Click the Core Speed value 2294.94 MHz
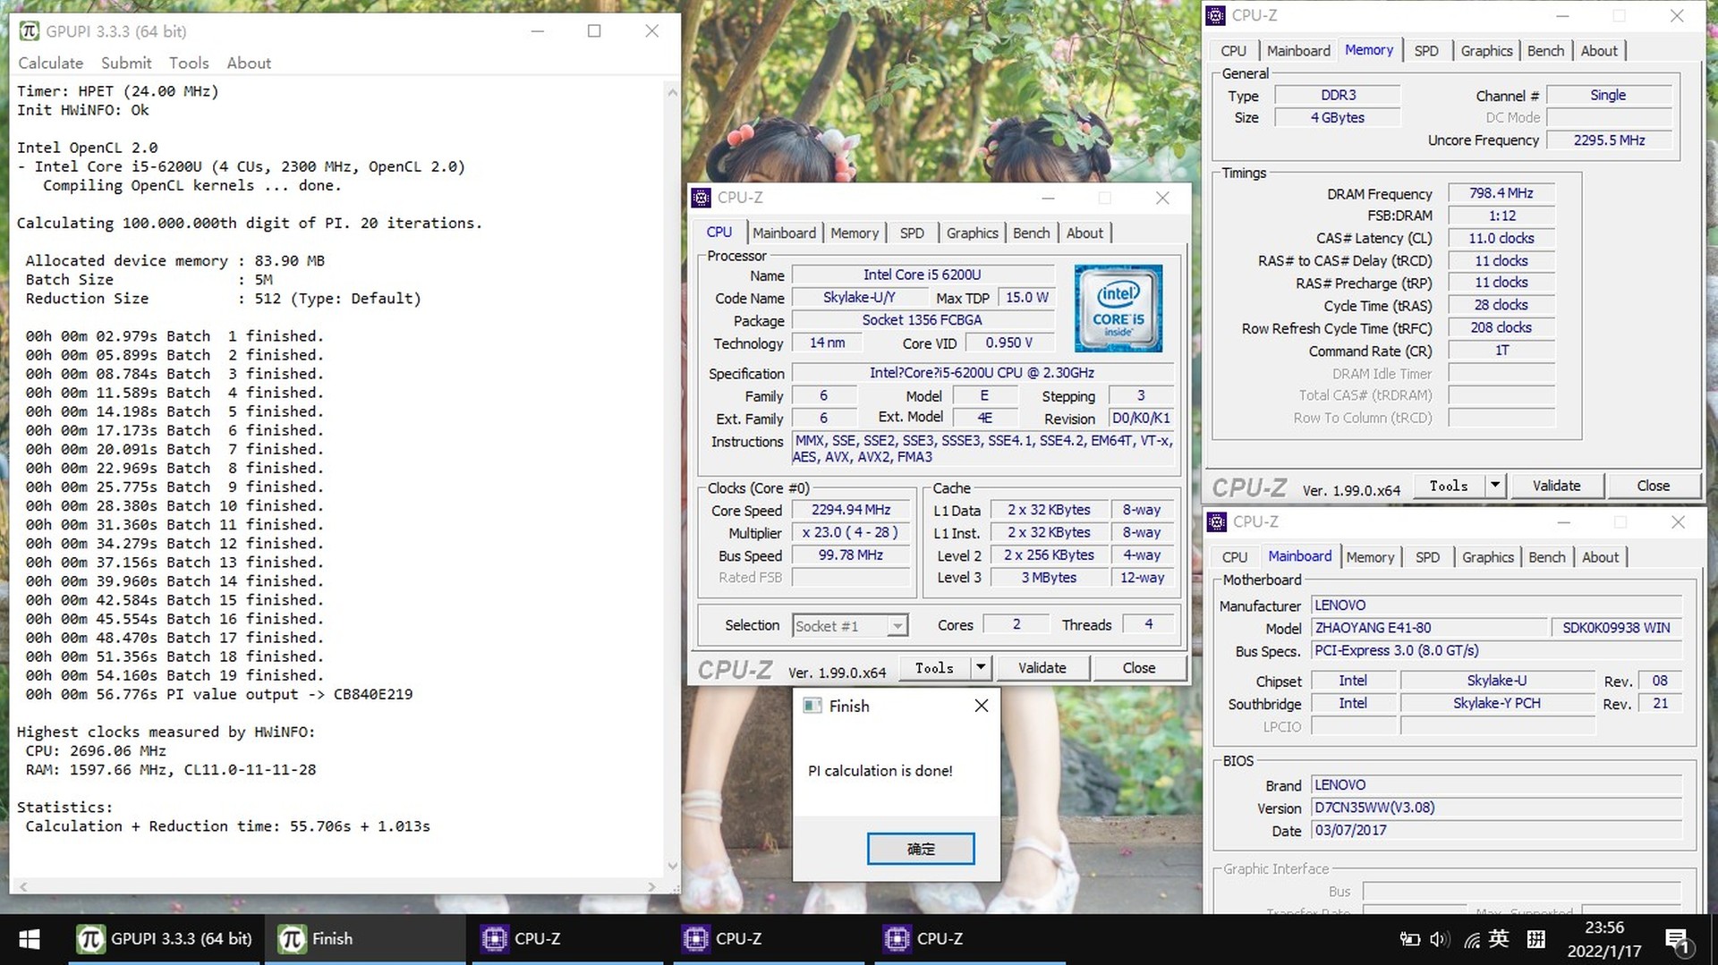The image size is (1718, 965). coord(851,510)
